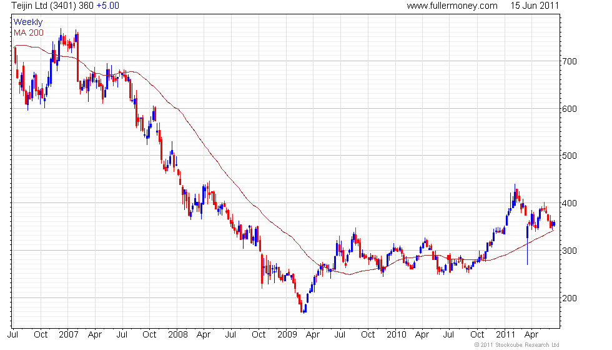Click the Stockcube Research Ltd copyright text

(x=516, y=345)
